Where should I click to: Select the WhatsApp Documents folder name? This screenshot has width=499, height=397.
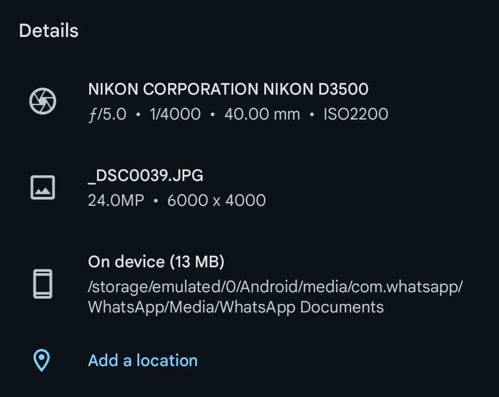(x=302, y=307)
